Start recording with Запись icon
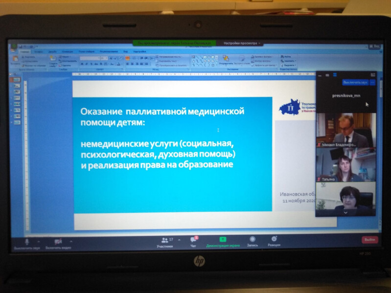391x293 pixels. coord(252,240)
